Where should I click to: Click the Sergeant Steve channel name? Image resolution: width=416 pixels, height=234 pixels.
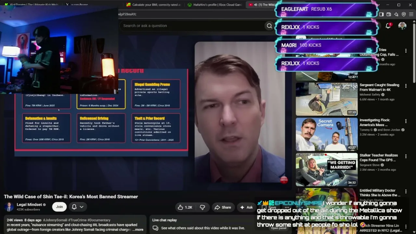coord(370,165)
